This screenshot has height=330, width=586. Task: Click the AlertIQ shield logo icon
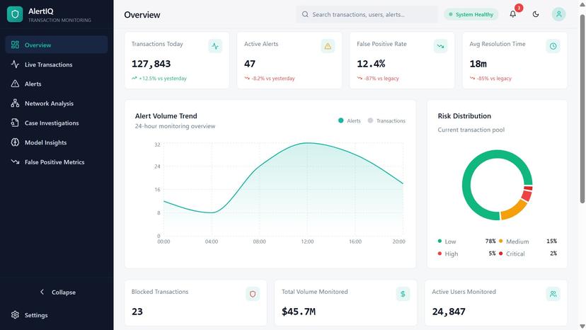15,14
